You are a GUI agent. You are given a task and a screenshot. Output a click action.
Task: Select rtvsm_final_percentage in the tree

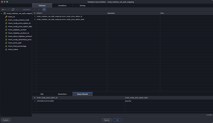click(x=17, y=46)
